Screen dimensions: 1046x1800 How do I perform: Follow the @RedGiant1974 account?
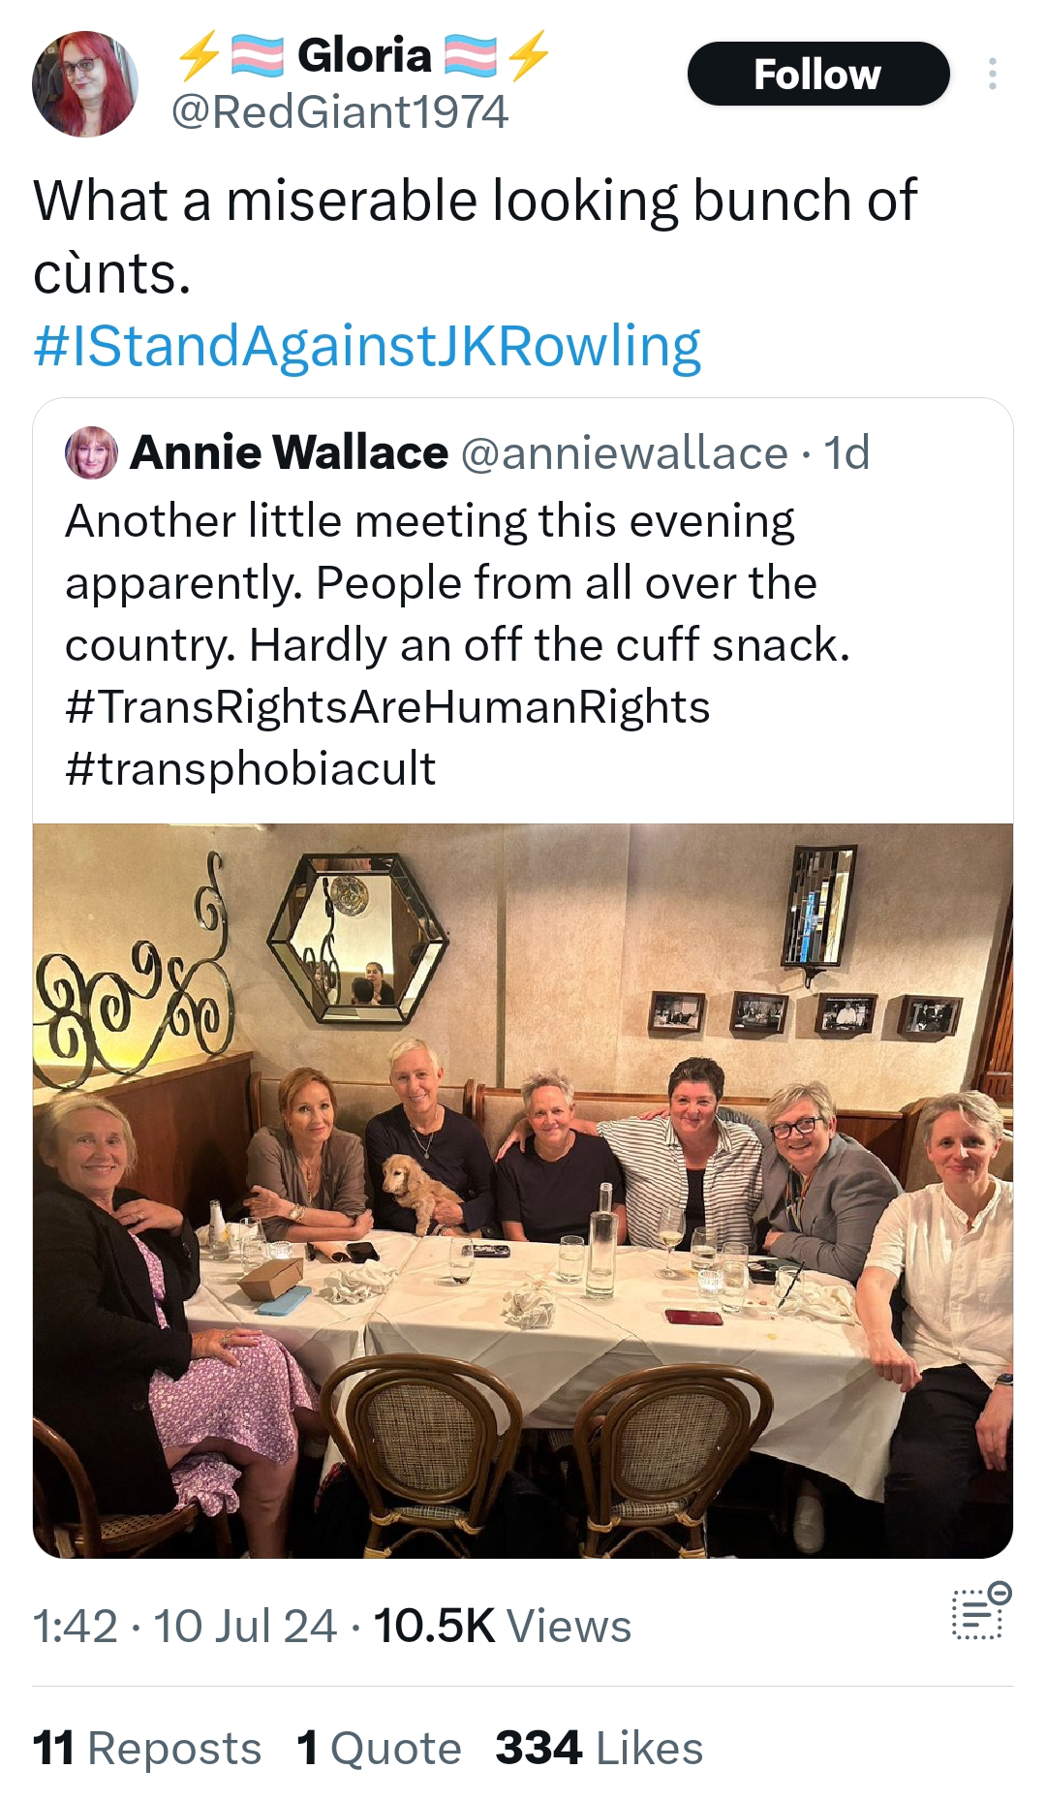click(x=818, y=74)
